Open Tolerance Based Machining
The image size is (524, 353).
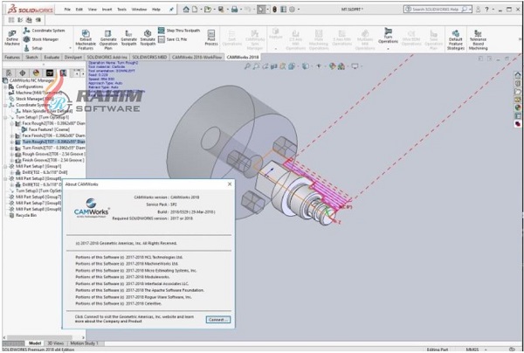(x=478, y=40)
